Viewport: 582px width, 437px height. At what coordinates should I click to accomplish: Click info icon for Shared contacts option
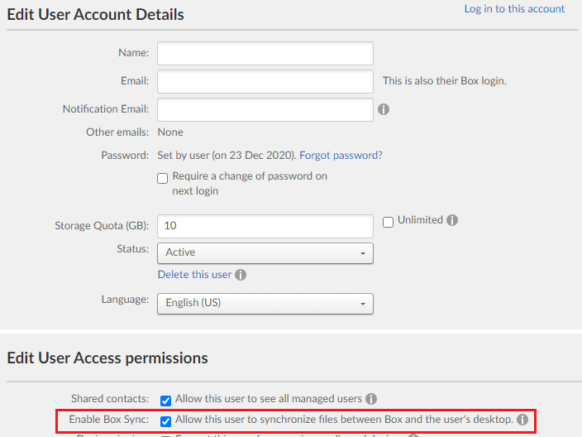click(371, 399)
